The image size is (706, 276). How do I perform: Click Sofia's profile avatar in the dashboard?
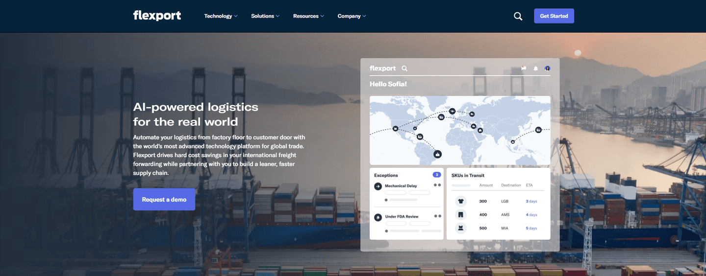[x=548, y=69]
